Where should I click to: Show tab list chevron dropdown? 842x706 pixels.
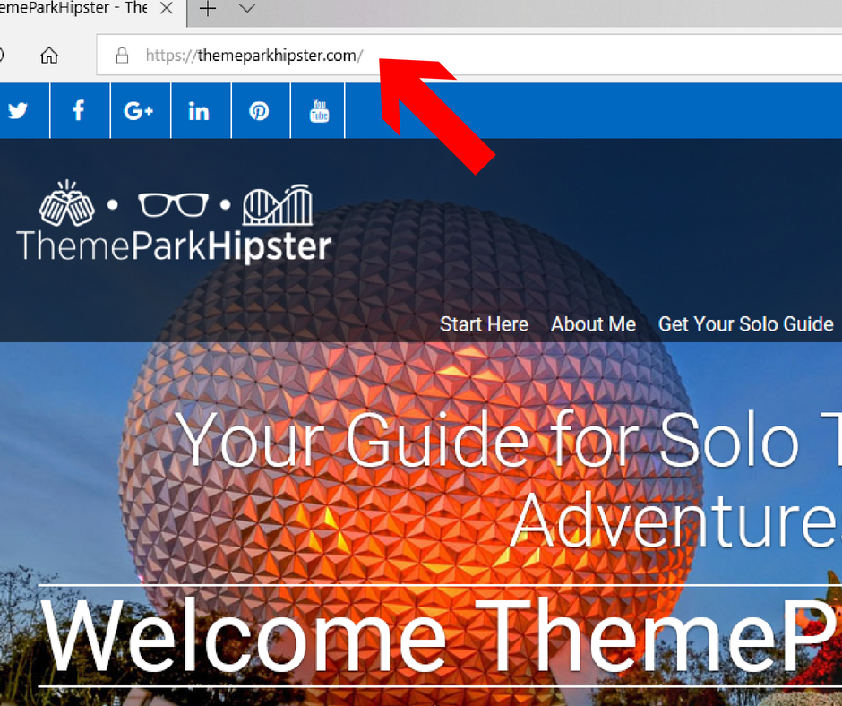pos(247,8)
